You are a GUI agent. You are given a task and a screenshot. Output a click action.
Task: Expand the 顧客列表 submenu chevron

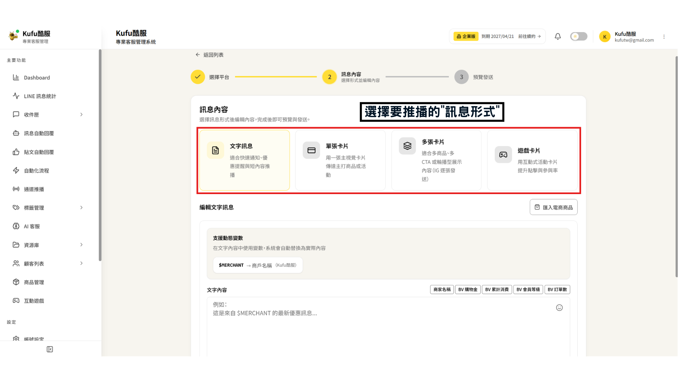click(82, 264)
